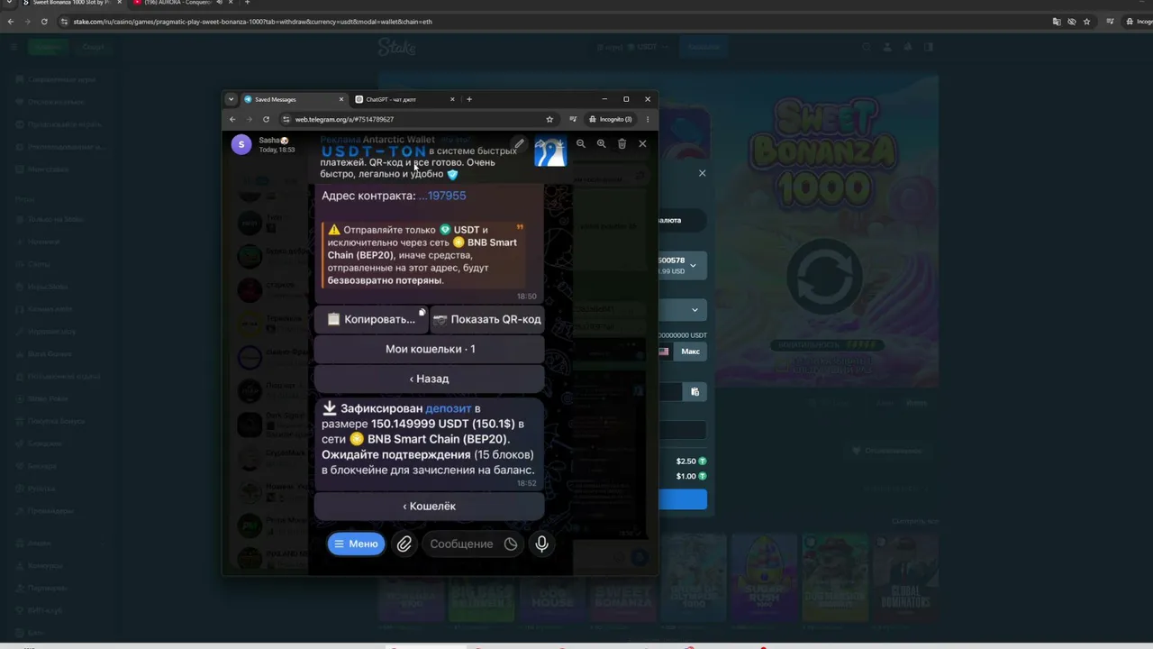Click the Antarctic Wallet ad image thumbnail
1153x649 pixels.
point(550,152)
